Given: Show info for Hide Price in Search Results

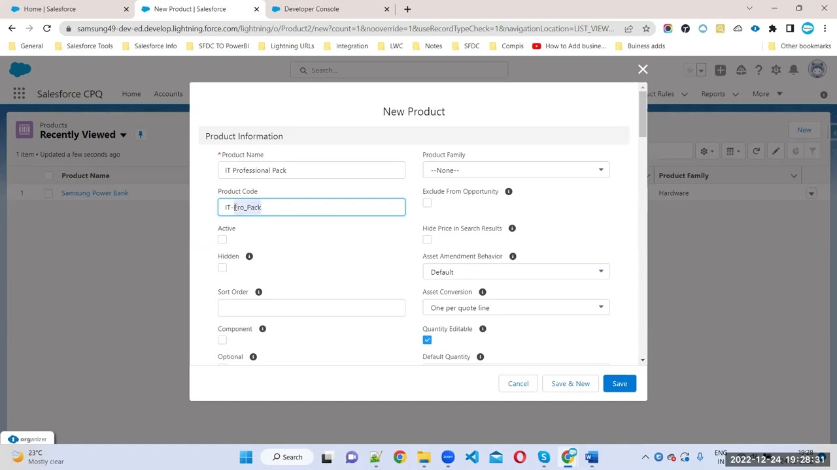Looking at the screenshot, I should click(512, 228).
